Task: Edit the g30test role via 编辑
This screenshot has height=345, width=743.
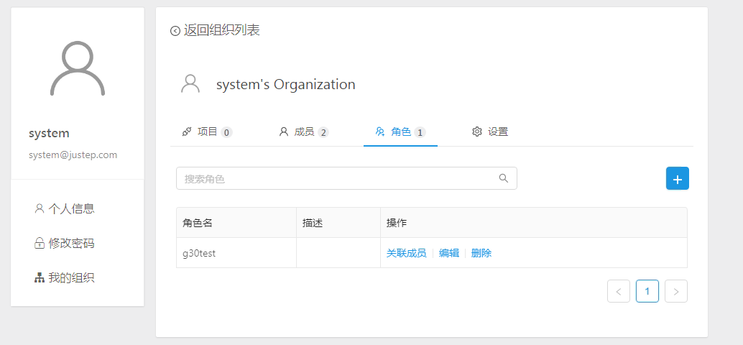Action: (448, 253)
